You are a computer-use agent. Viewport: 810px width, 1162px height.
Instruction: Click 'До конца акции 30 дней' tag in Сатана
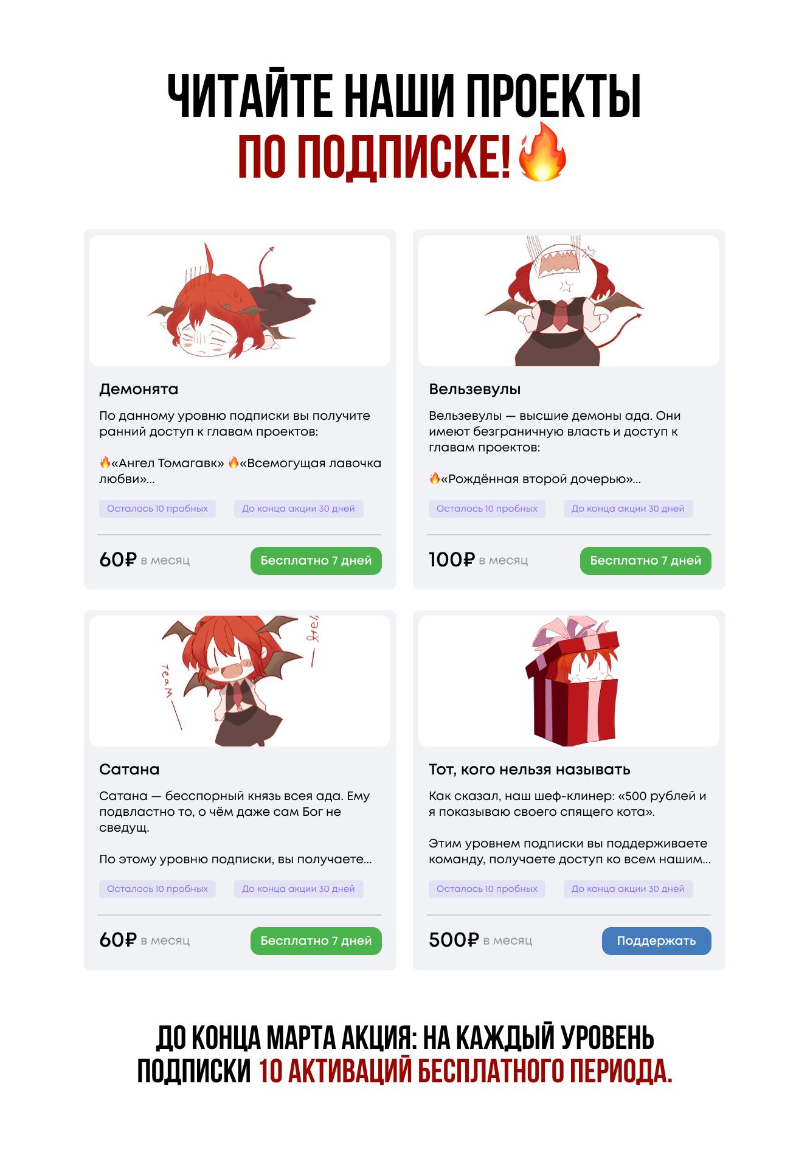[x=299, y=889]
